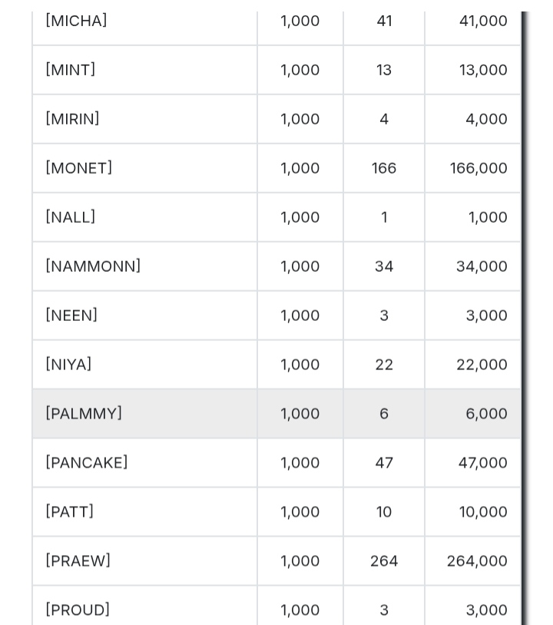Select the [MONET] name cell

tap(79, 168)
